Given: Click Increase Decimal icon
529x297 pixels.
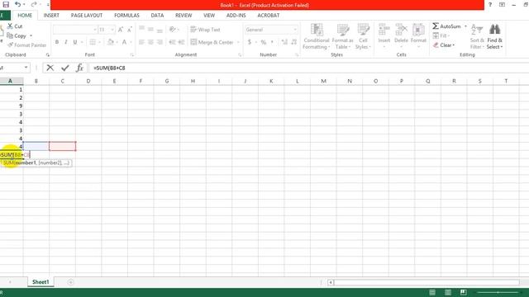Looking at the screenshot, I should point(284,42).
